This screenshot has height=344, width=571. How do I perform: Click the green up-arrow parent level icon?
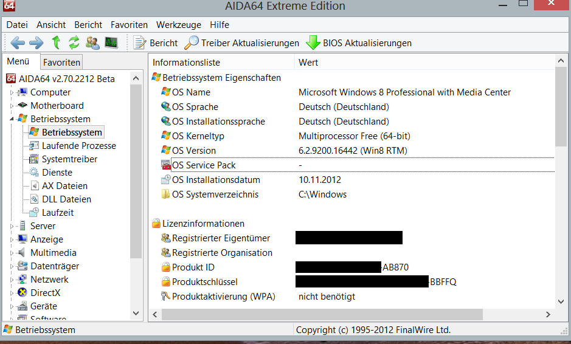[x=56, y=43]
